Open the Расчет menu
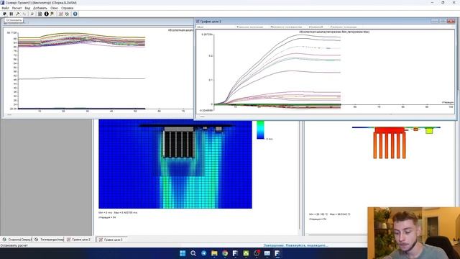The width and height of the screenshot is (460, 259). pyautogui.click(x=17, y=8)
